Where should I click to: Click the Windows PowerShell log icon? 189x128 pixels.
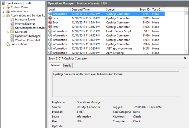pyautogui.click(x=12, y=40)
